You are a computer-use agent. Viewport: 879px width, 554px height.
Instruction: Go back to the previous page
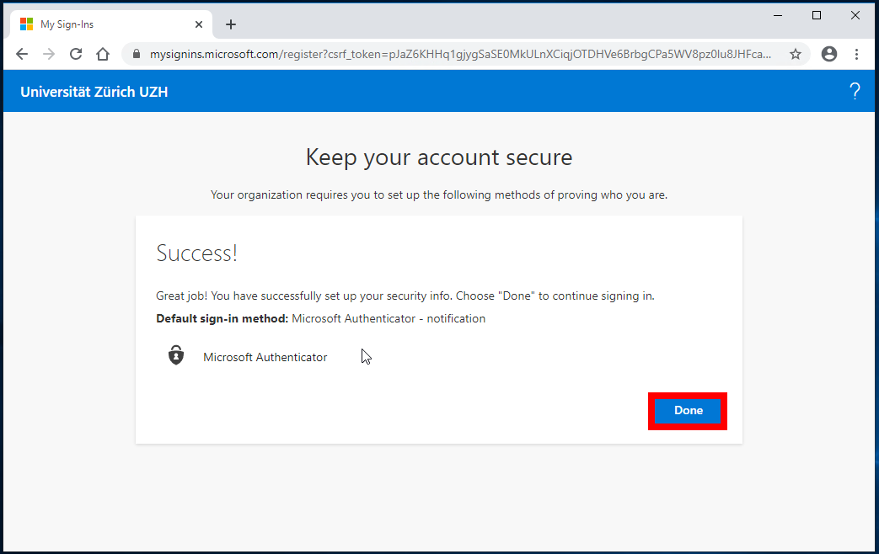(22, 54)
